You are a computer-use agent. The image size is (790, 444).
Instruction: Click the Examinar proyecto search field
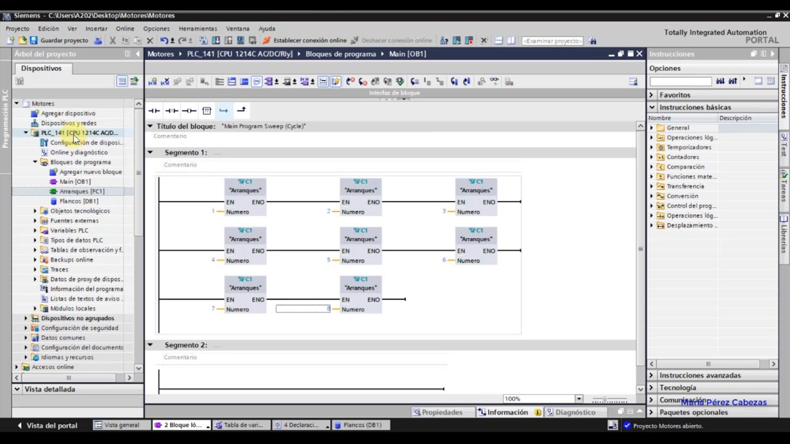coord(552,41)
